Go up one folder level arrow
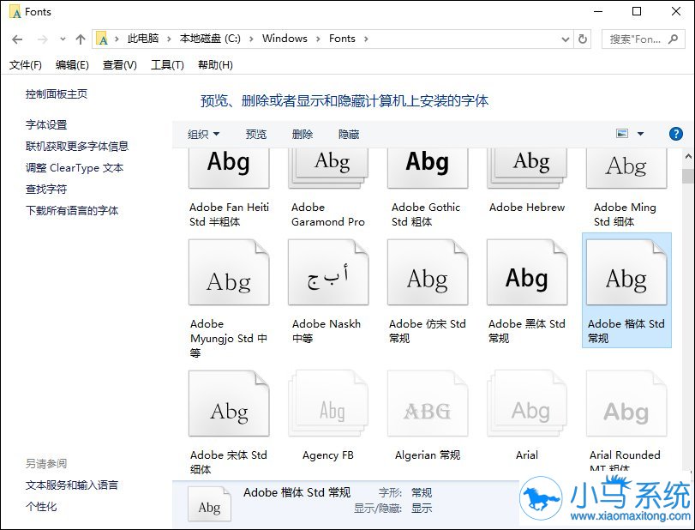The image size is (695, 530). [x=81, y=39]
